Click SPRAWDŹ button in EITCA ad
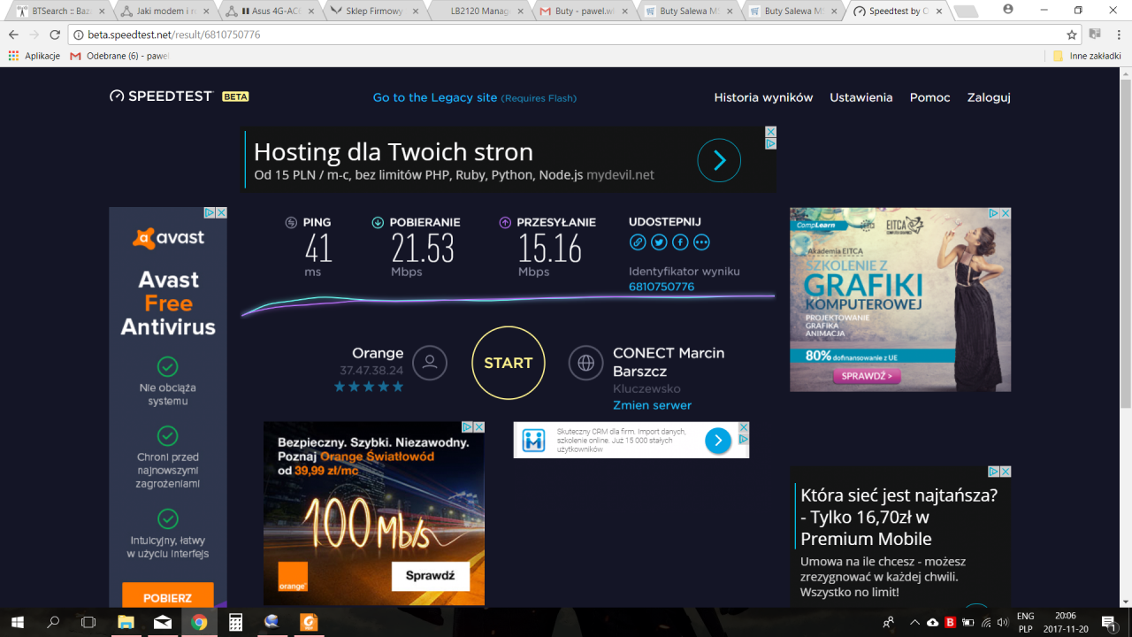 pyautogui.click(x=866, y=376)
